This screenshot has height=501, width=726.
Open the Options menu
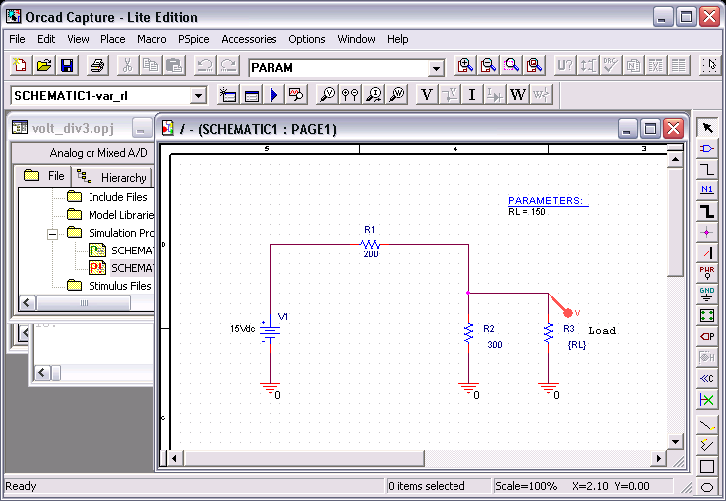click(307, 39)
